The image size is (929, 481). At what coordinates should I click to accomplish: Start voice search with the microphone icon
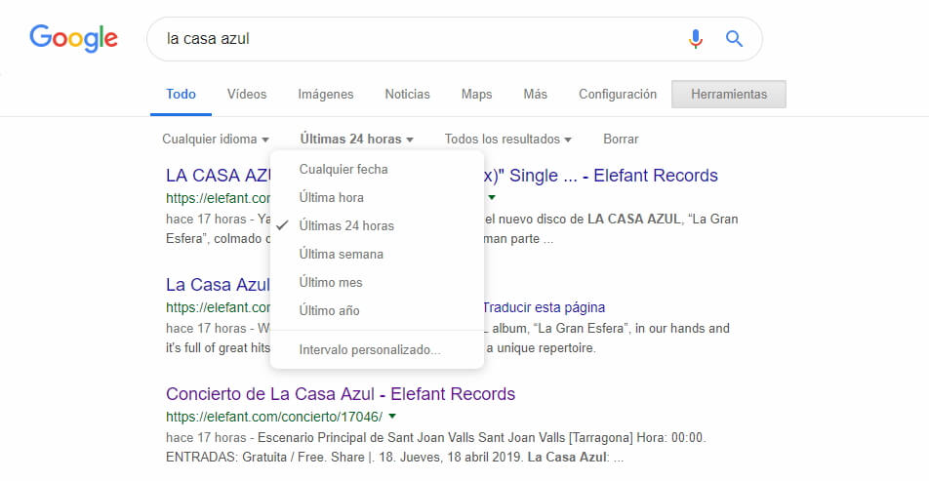696,39
